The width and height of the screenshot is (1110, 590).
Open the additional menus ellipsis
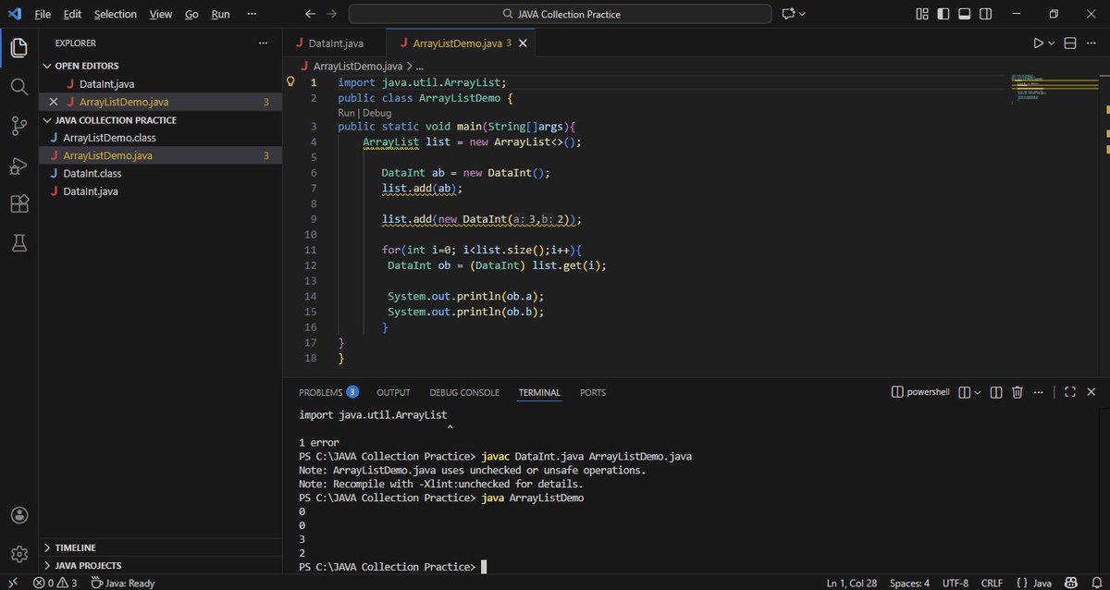tap(252, 14)
